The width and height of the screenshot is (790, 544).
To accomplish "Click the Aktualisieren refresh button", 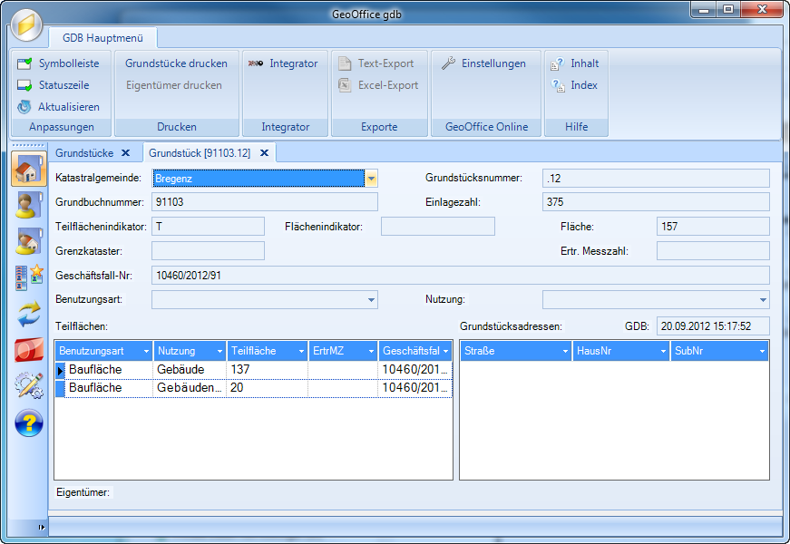I will (59, 107).
